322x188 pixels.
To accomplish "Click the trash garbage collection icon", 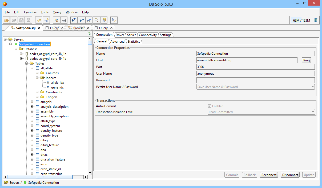I will [316, 20].
